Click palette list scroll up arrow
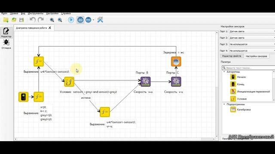The height and width of the screenshot is (154, 275). tap(274, 71)
